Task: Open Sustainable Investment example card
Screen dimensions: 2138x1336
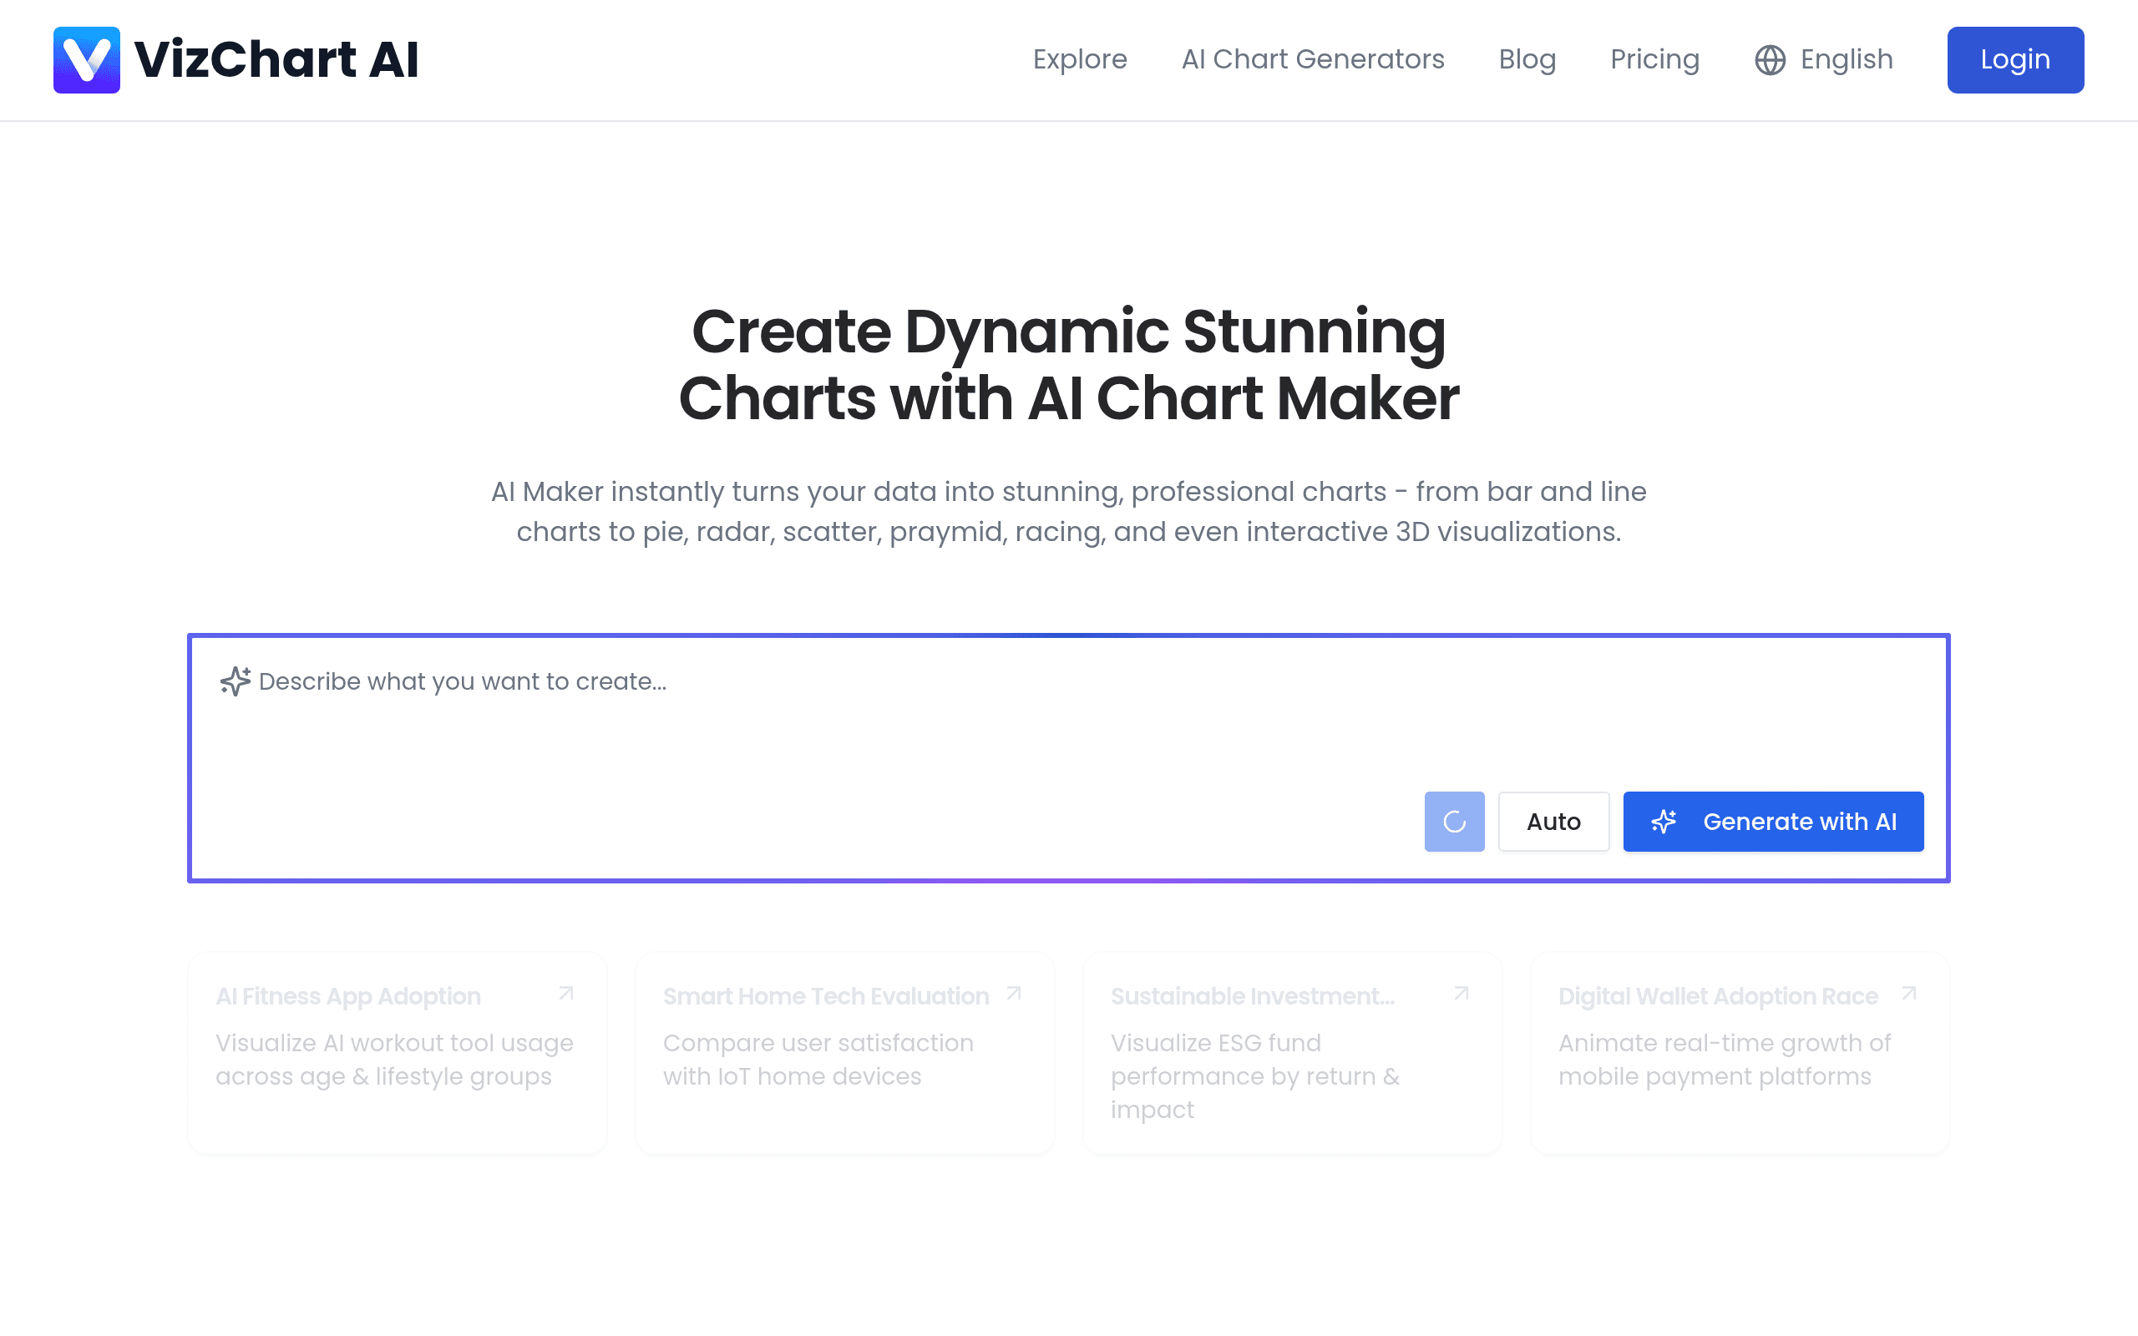Action: pyautogui.click(x=1293, y=1053)
